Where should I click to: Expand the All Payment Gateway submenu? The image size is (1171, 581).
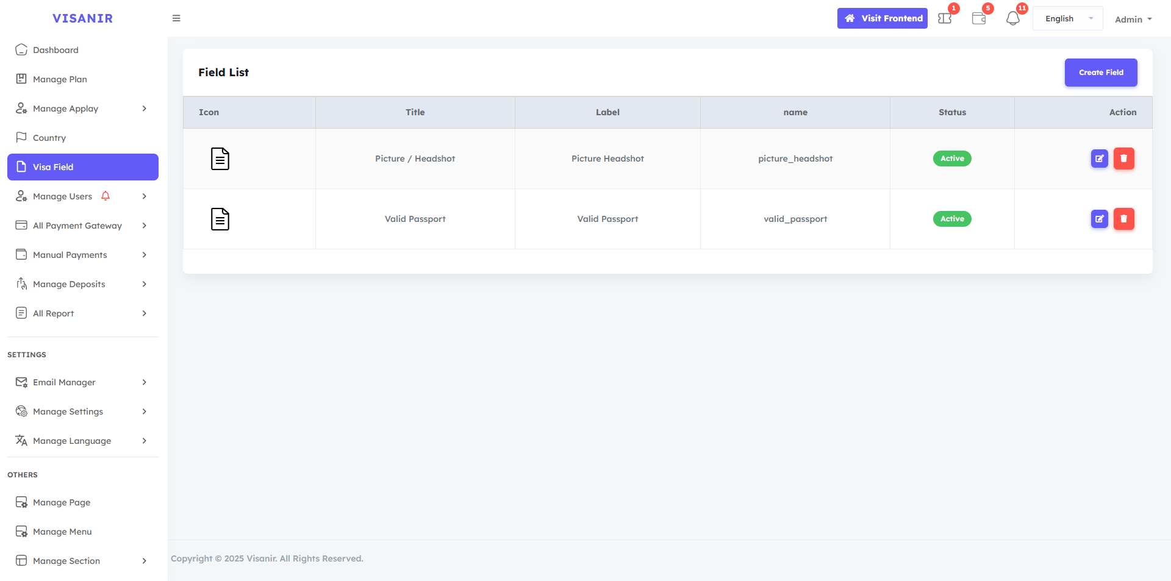click(83, 226)
